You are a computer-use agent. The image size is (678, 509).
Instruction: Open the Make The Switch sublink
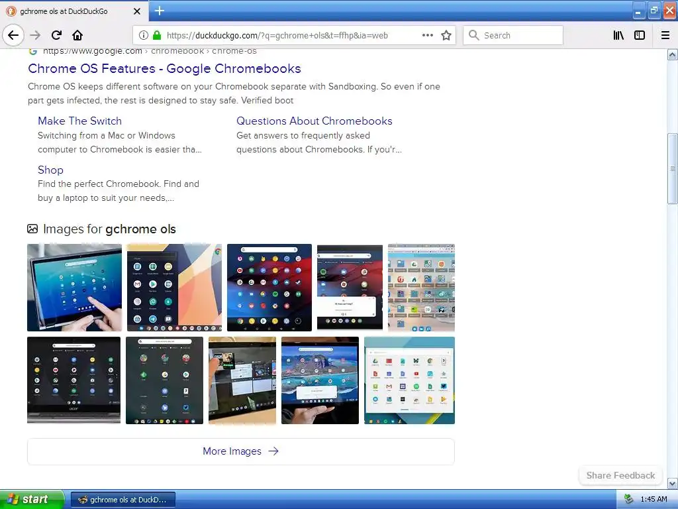point(79,121)
